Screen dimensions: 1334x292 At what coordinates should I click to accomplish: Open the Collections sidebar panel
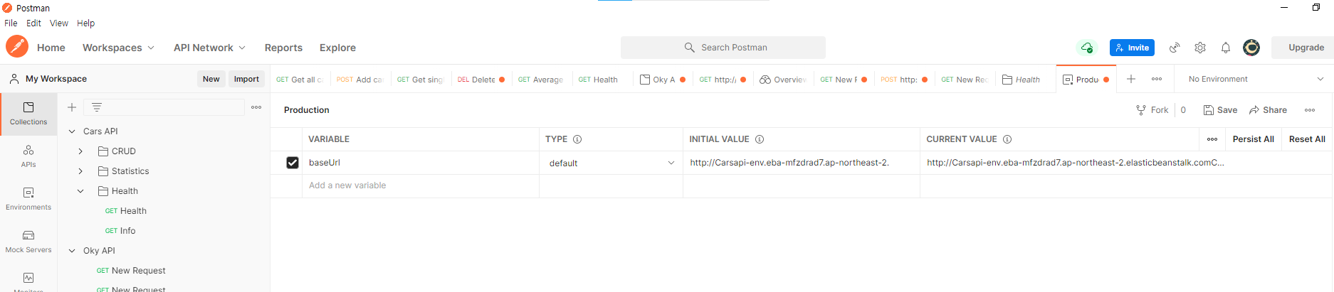28,114
